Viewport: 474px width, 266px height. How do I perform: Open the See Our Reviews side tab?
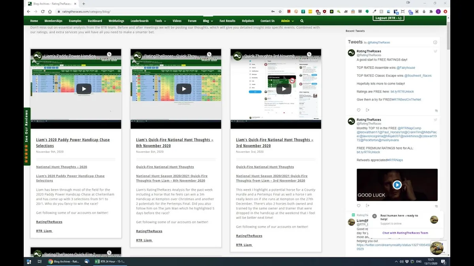pos(27,136)
